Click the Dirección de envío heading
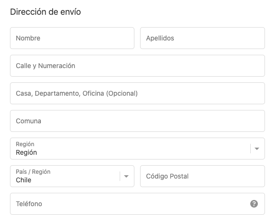 tap(46, 12)
